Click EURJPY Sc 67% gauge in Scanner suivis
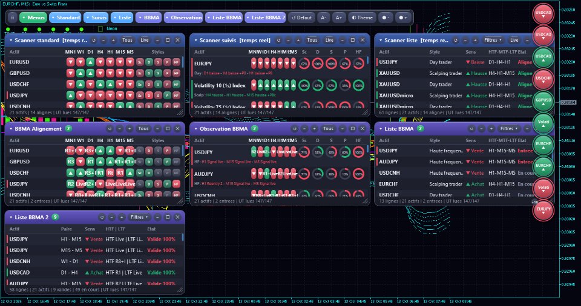 304,63
